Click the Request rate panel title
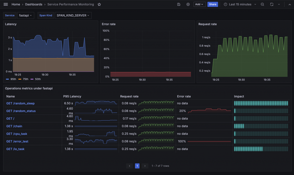The width and height of the screenshot is (294, 175). (207, 24)
